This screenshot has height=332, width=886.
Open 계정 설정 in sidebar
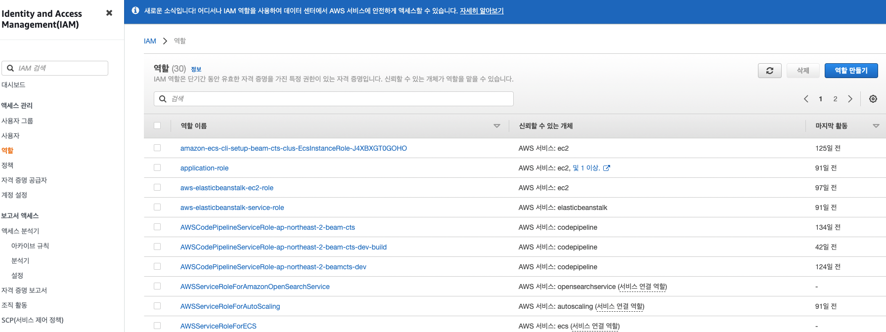click(14, 195)
